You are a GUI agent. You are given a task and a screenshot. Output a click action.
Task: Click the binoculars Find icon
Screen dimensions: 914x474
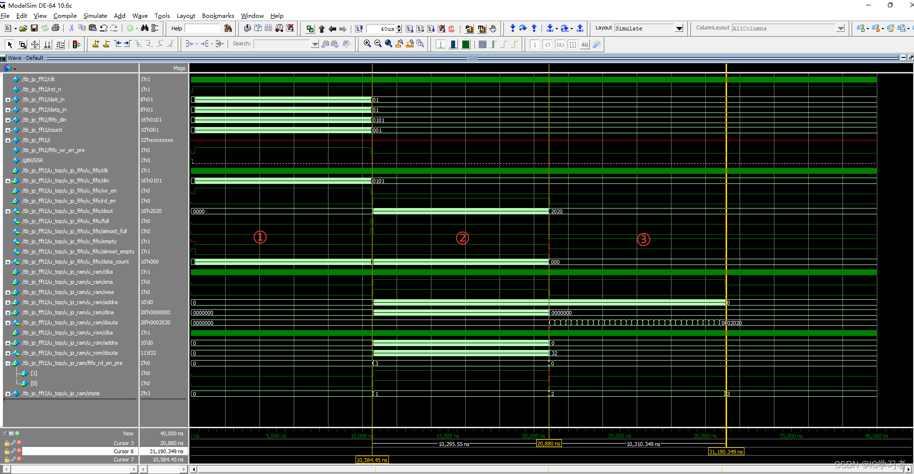click(x=144, y=28)
